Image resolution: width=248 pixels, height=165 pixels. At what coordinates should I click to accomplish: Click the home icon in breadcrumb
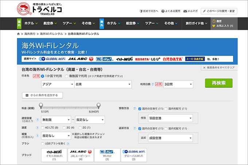[x=19, y=34]
